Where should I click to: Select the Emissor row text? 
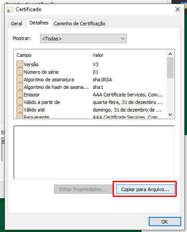click(x=32, y=95)
